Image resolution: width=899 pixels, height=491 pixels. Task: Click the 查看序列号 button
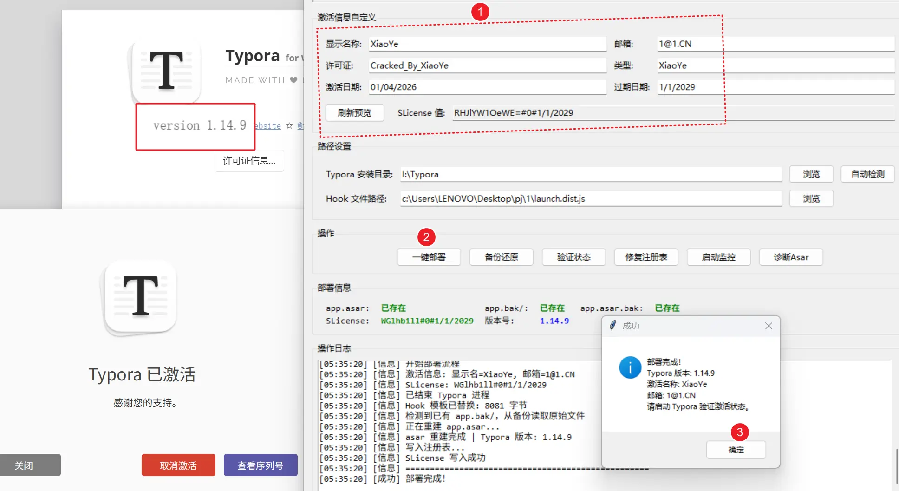pyautogui.click(x=261, y=465)
